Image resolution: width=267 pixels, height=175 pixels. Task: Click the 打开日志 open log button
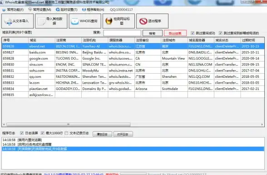tap(123, 134)
